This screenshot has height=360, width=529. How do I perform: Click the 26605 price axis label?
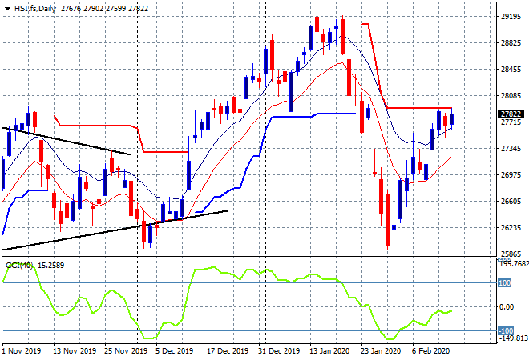pos(511,202)
